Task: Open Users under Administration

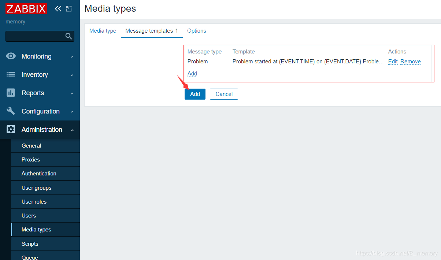Action: (x=45, y=216)
